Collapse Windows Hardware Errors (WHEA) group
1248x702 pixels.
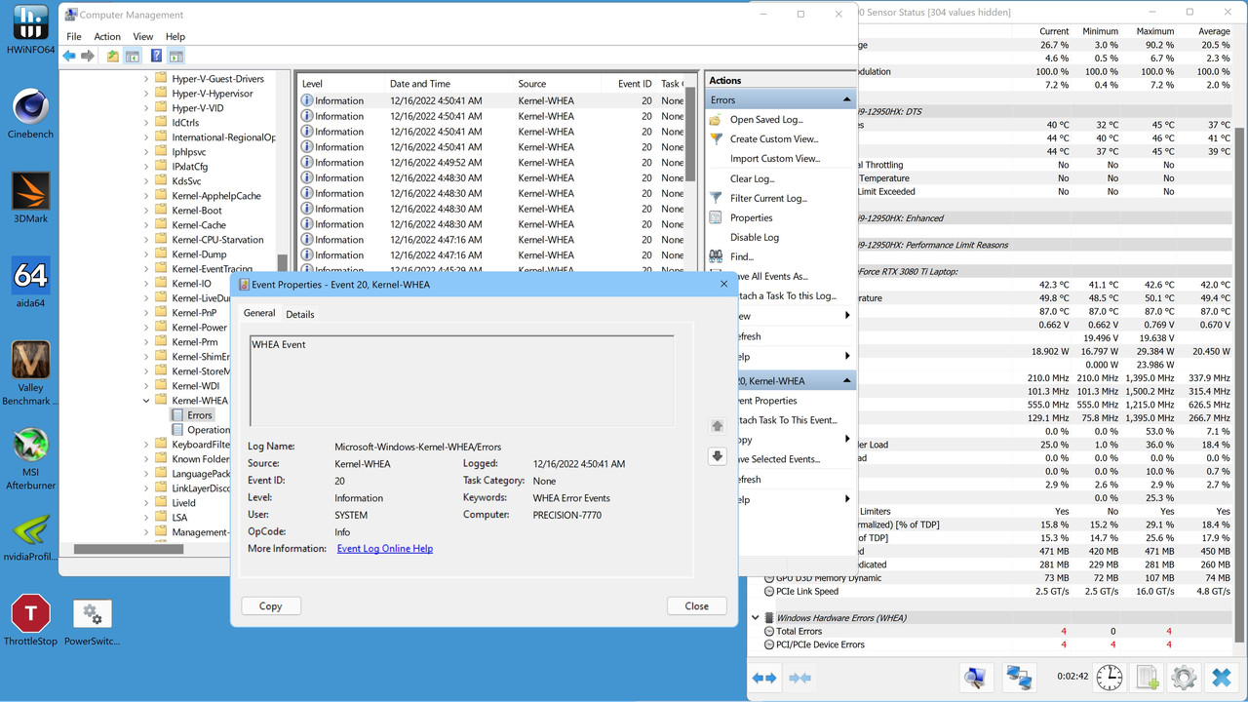(x=756, y=618)
